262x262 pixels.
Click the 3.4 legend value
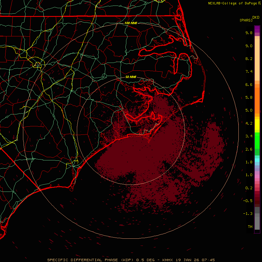pyautogui.click(x=249, y=136)
